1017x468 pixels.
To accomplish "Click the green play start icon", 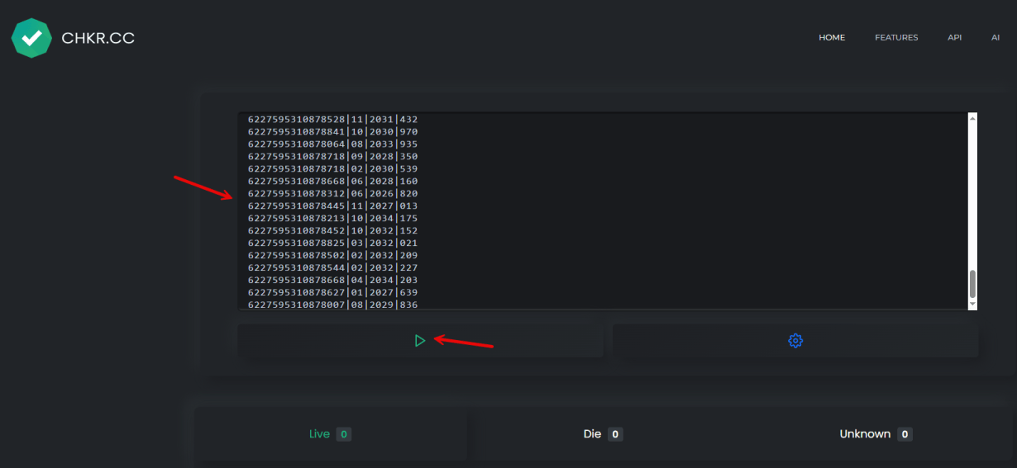I will click(420, 340).
